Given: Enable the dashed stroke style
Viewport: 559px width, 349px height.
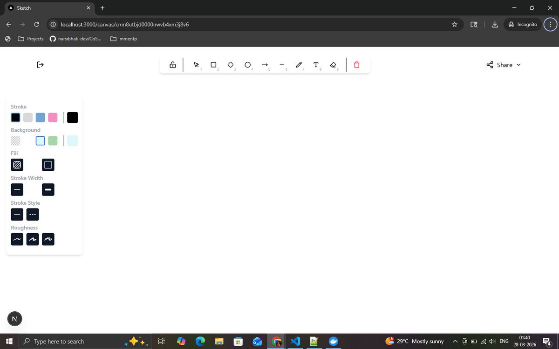Looking at the screenshot, I should pyautogui.click(x=32, y=214).
